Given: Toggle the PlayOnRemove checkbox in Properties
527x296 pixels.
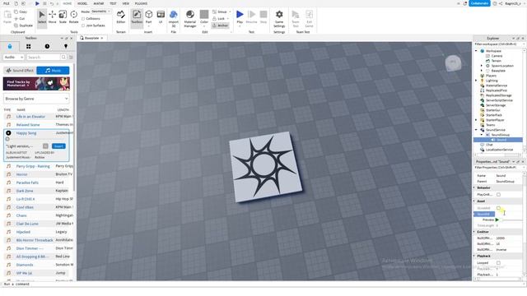Looking at the screenshot, I should [x=498, y=194].
